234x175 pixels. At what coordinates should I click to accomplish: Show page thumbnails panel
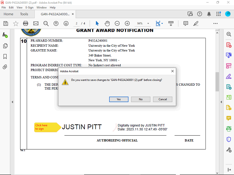5,46
